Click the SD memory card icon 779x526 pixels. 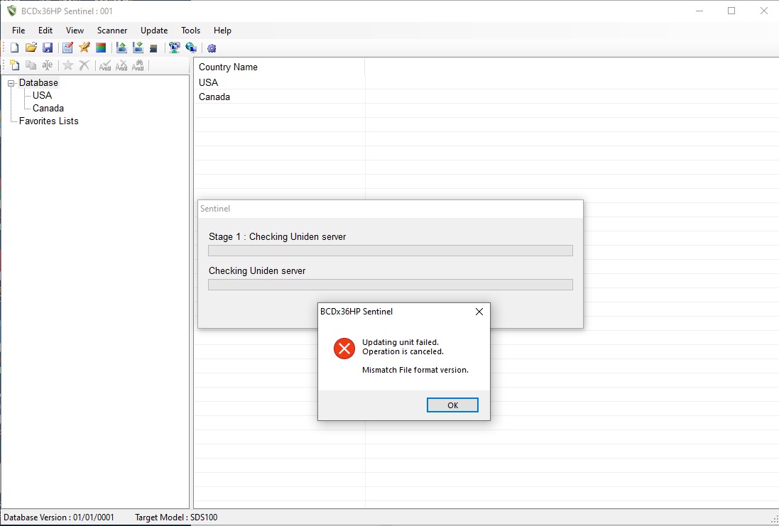pyautogui.click(x=153, y=48)
